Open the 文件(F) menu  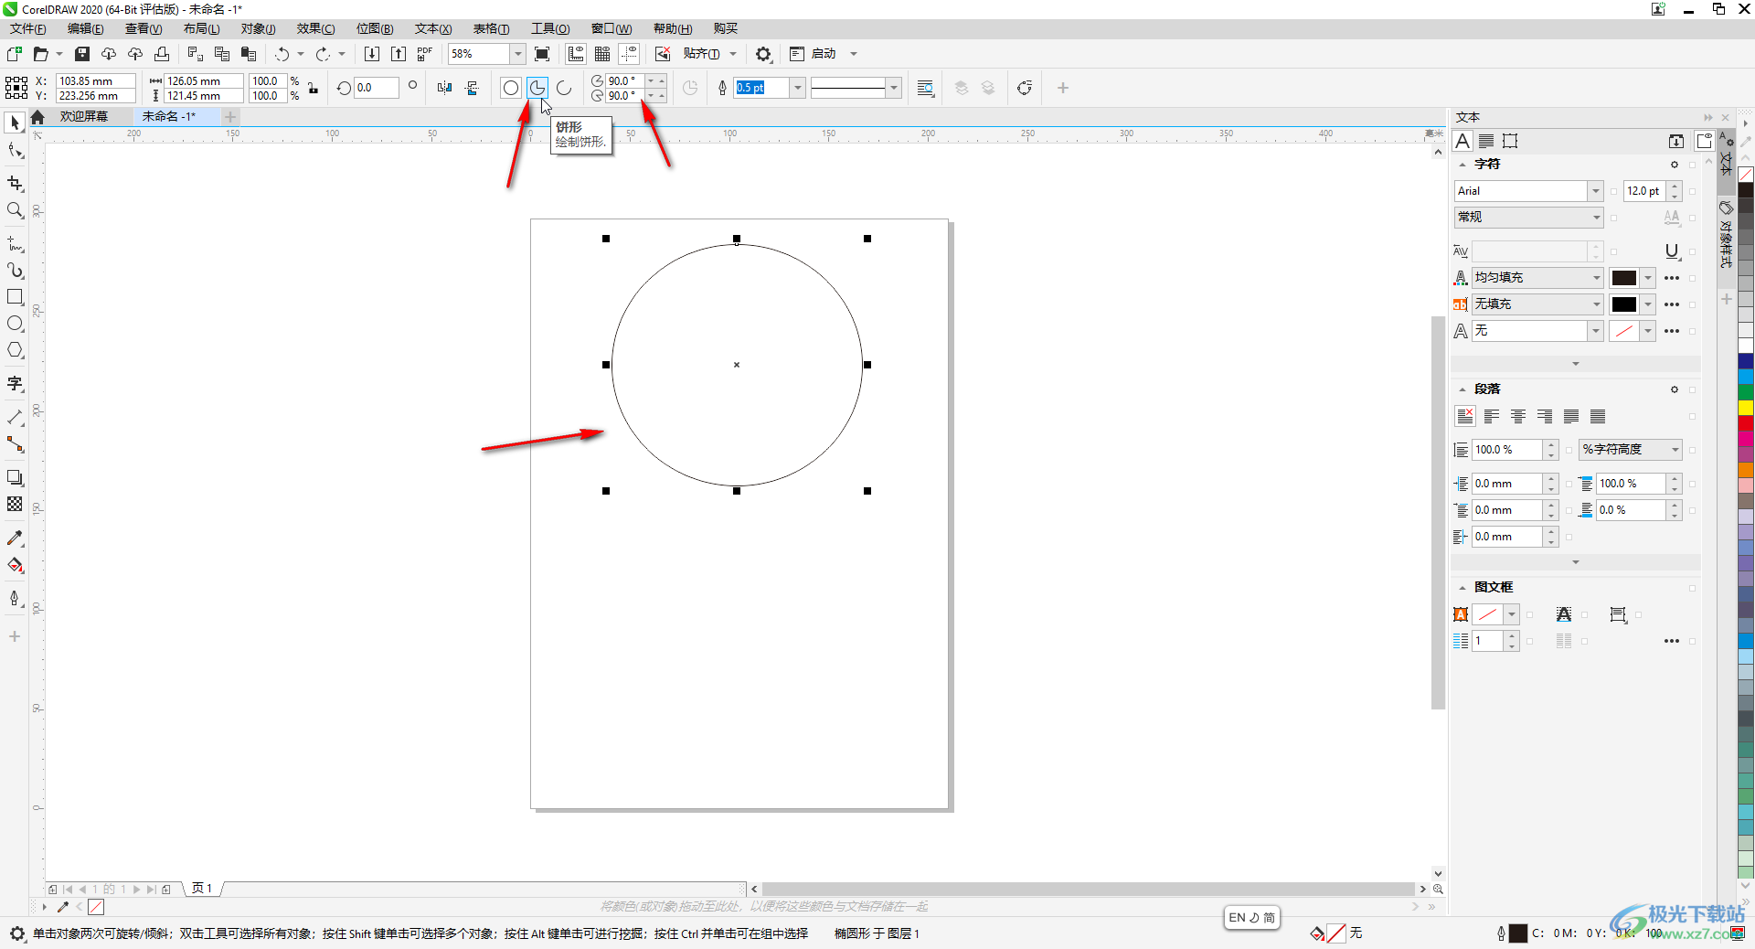point(27,29)
